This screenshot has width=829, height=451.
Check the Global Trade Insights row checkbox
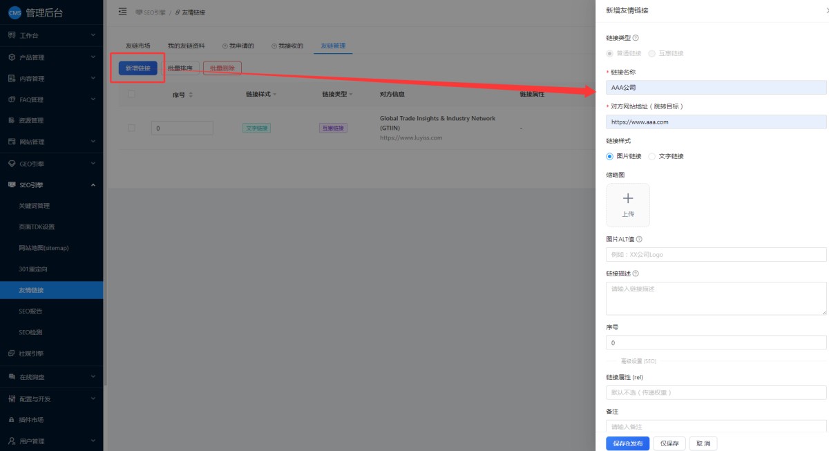point(131,128)
